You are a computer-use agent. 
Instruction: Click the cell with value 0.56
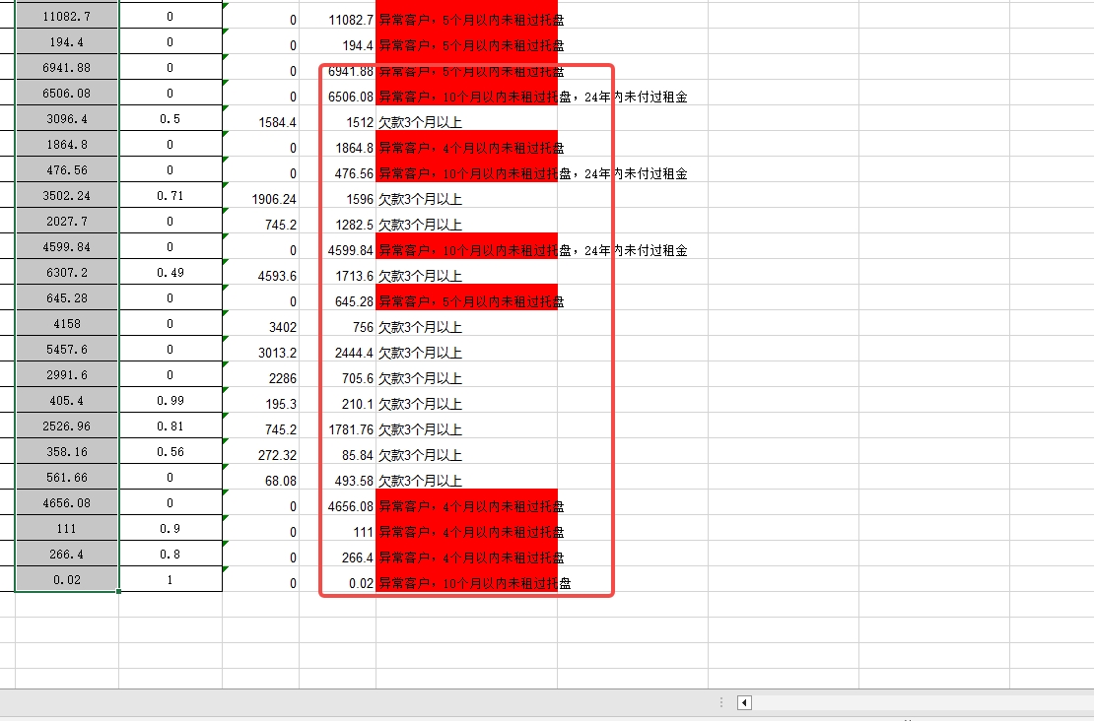click(171, 451)
